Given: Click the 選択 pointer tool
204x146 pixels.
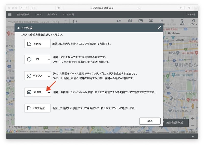Looking at the screenshot, I should pos(182,22).
